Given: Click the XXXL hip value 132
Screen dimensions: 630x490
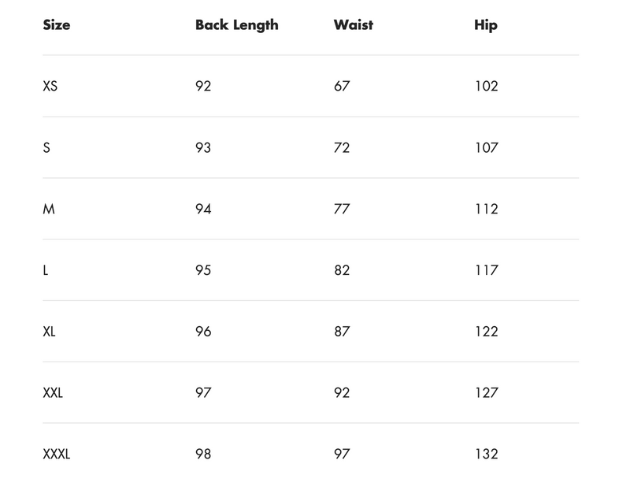Looking at the screenshot, I should (487, 455).
